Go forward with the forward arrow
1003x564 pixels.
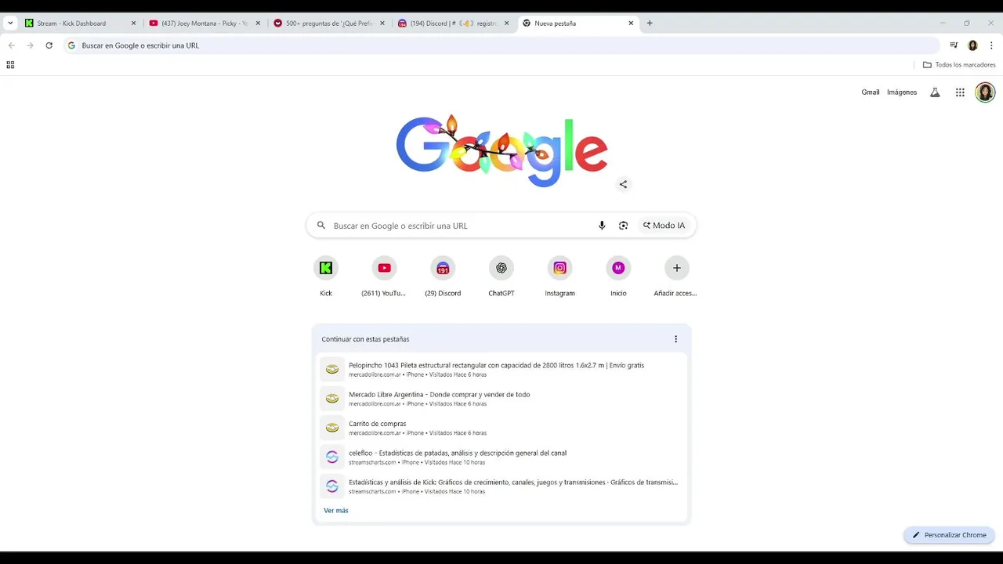31,45
